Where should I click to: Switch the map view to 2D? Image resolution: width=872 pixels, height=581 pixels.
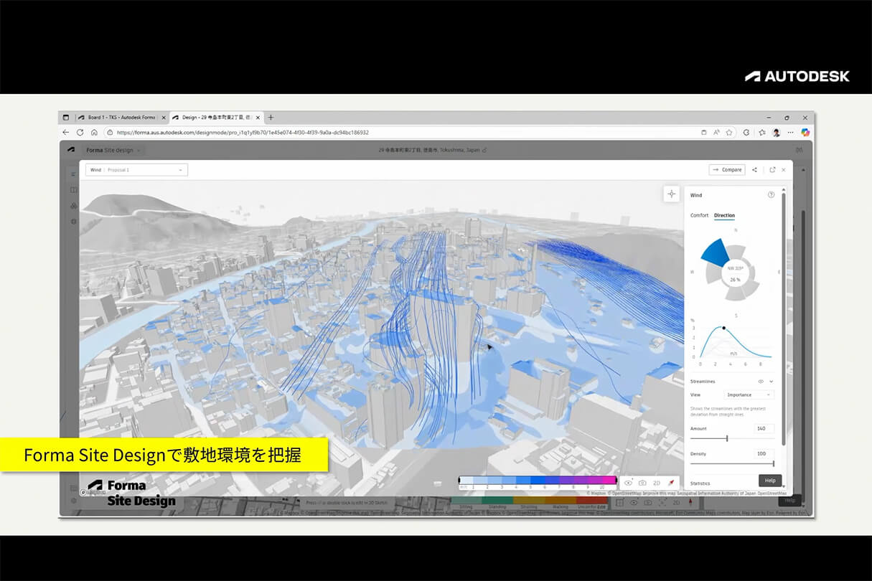[x=657, y=483]
